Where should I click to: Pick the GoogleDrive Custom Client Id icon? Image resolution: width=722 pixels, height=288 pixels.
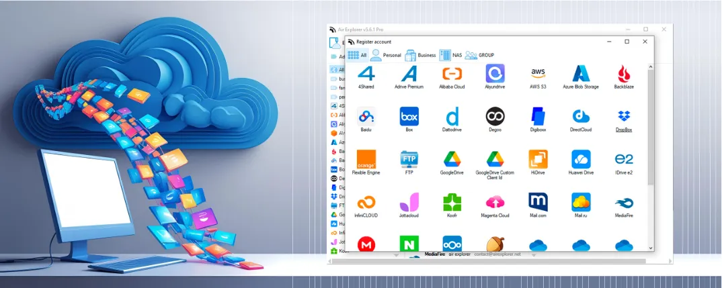click(495, 159)
